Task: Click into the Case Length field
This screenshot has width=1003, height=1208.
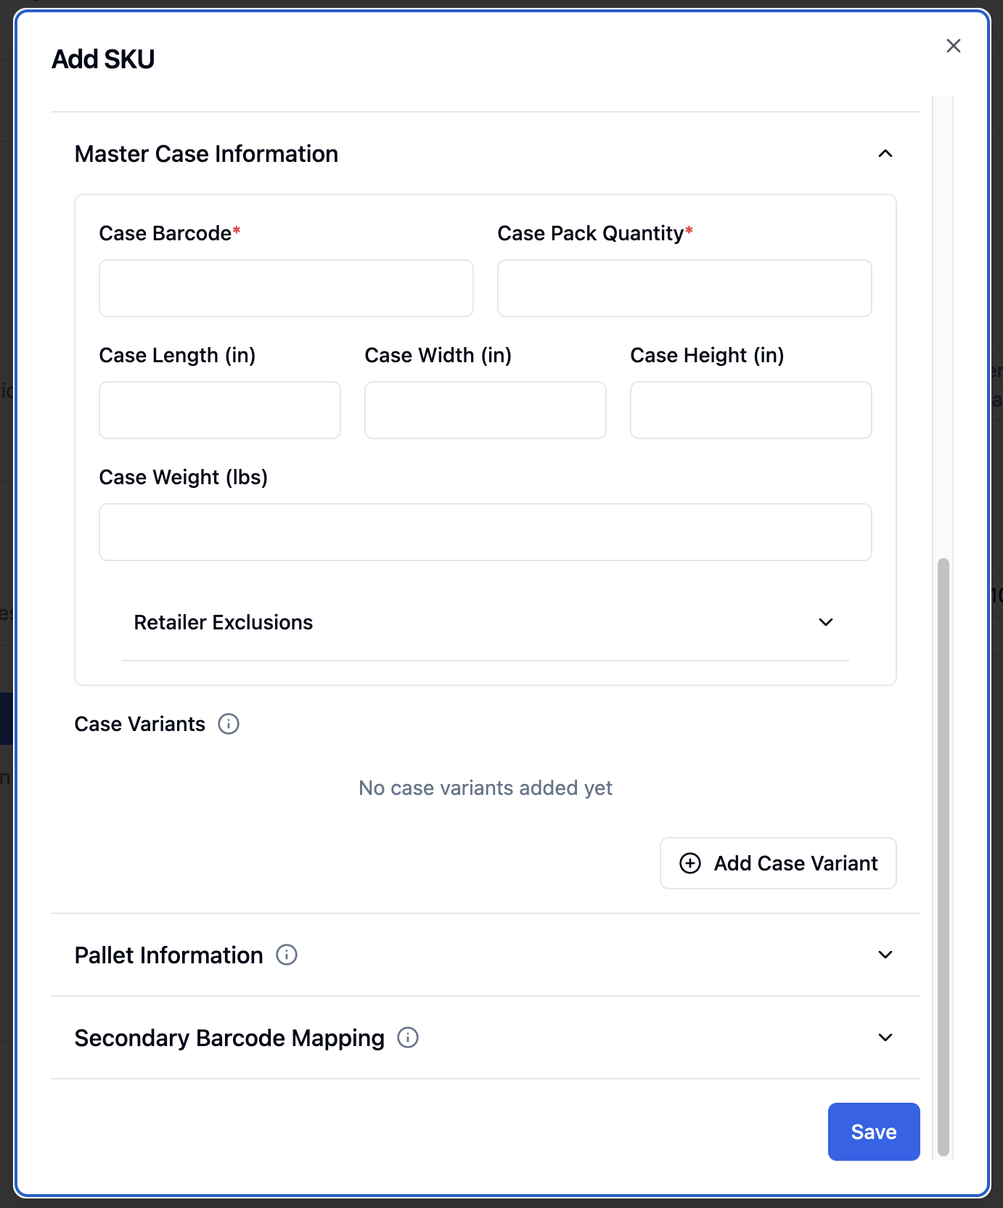Action: [x=220, y=410]
